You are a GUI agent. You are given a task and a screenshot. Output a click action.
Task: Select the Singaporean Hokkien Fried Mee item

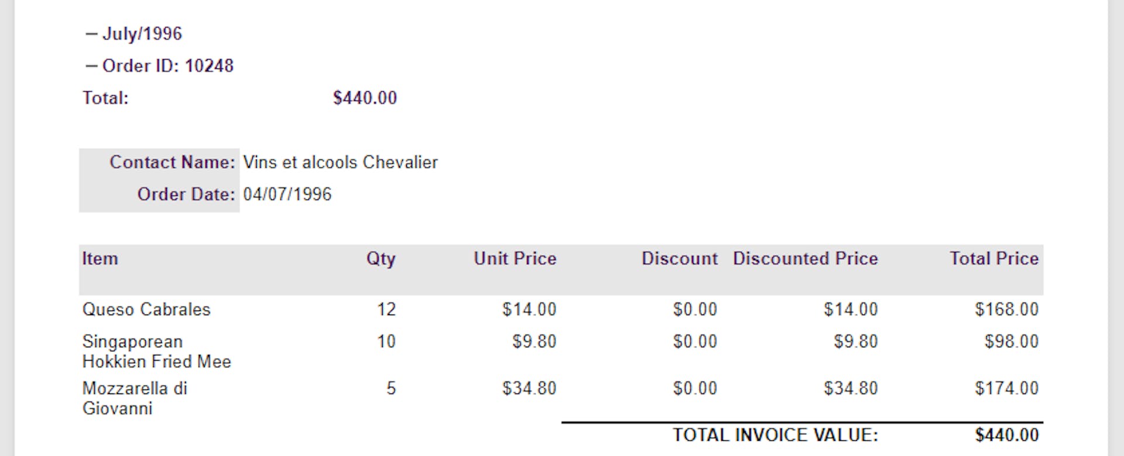click(x=156, y=351)
